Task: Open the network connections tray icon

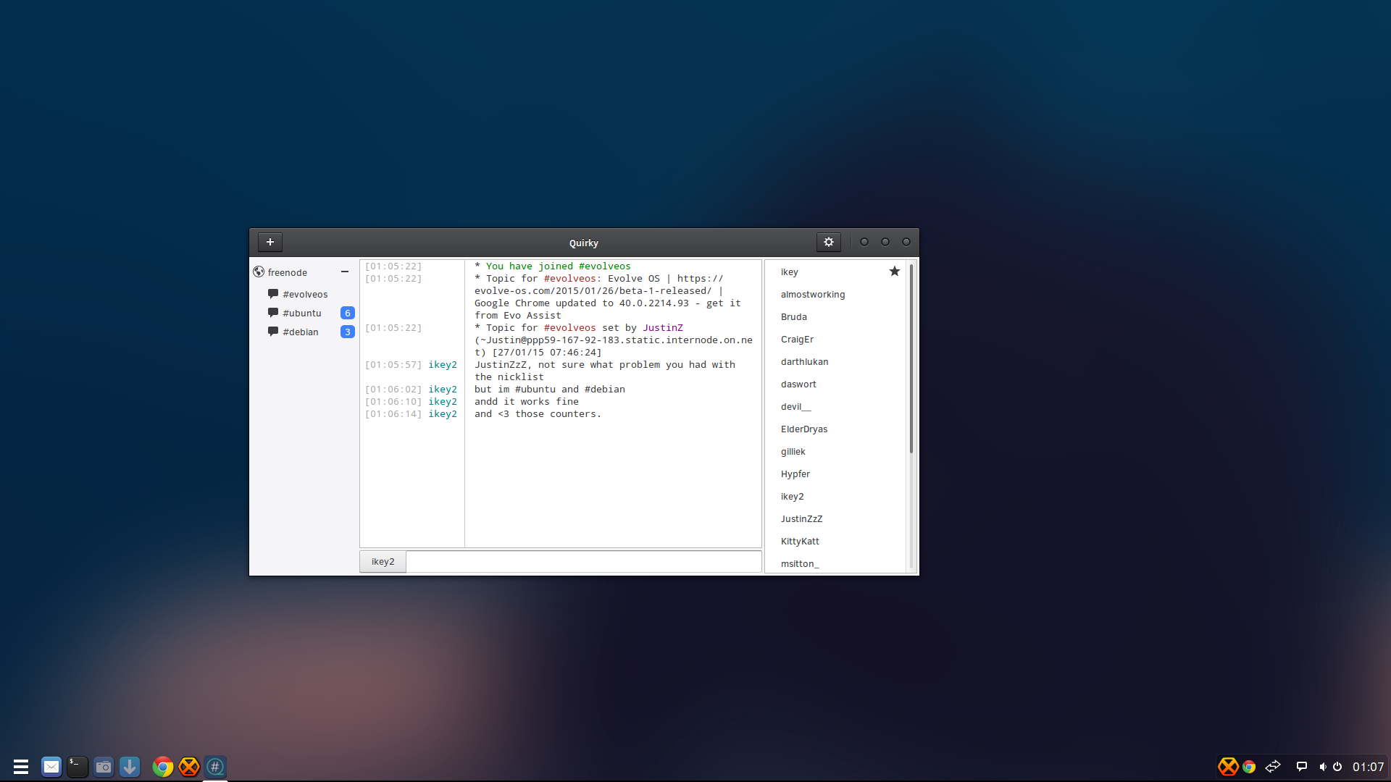Action: [1273, 767]
